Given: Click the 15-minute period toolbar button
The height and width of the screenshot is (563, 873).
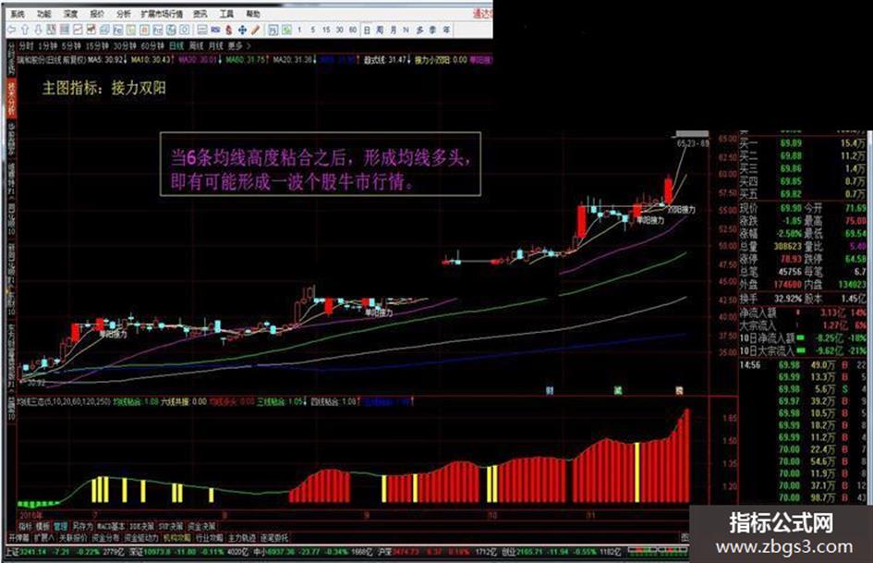Looking at the screenshot, I should [326, 31].
